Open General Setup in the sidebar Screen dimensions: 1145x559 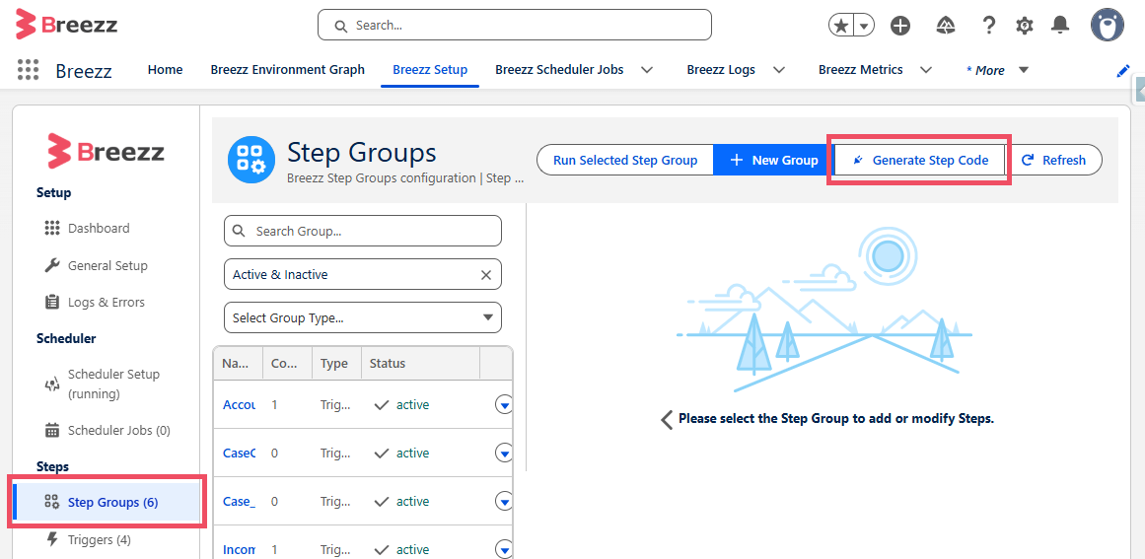[x=107, y=265]
